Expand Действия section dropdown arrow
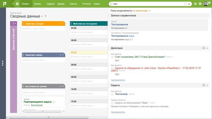Screen dimensions: 212x119 point(207,48)
